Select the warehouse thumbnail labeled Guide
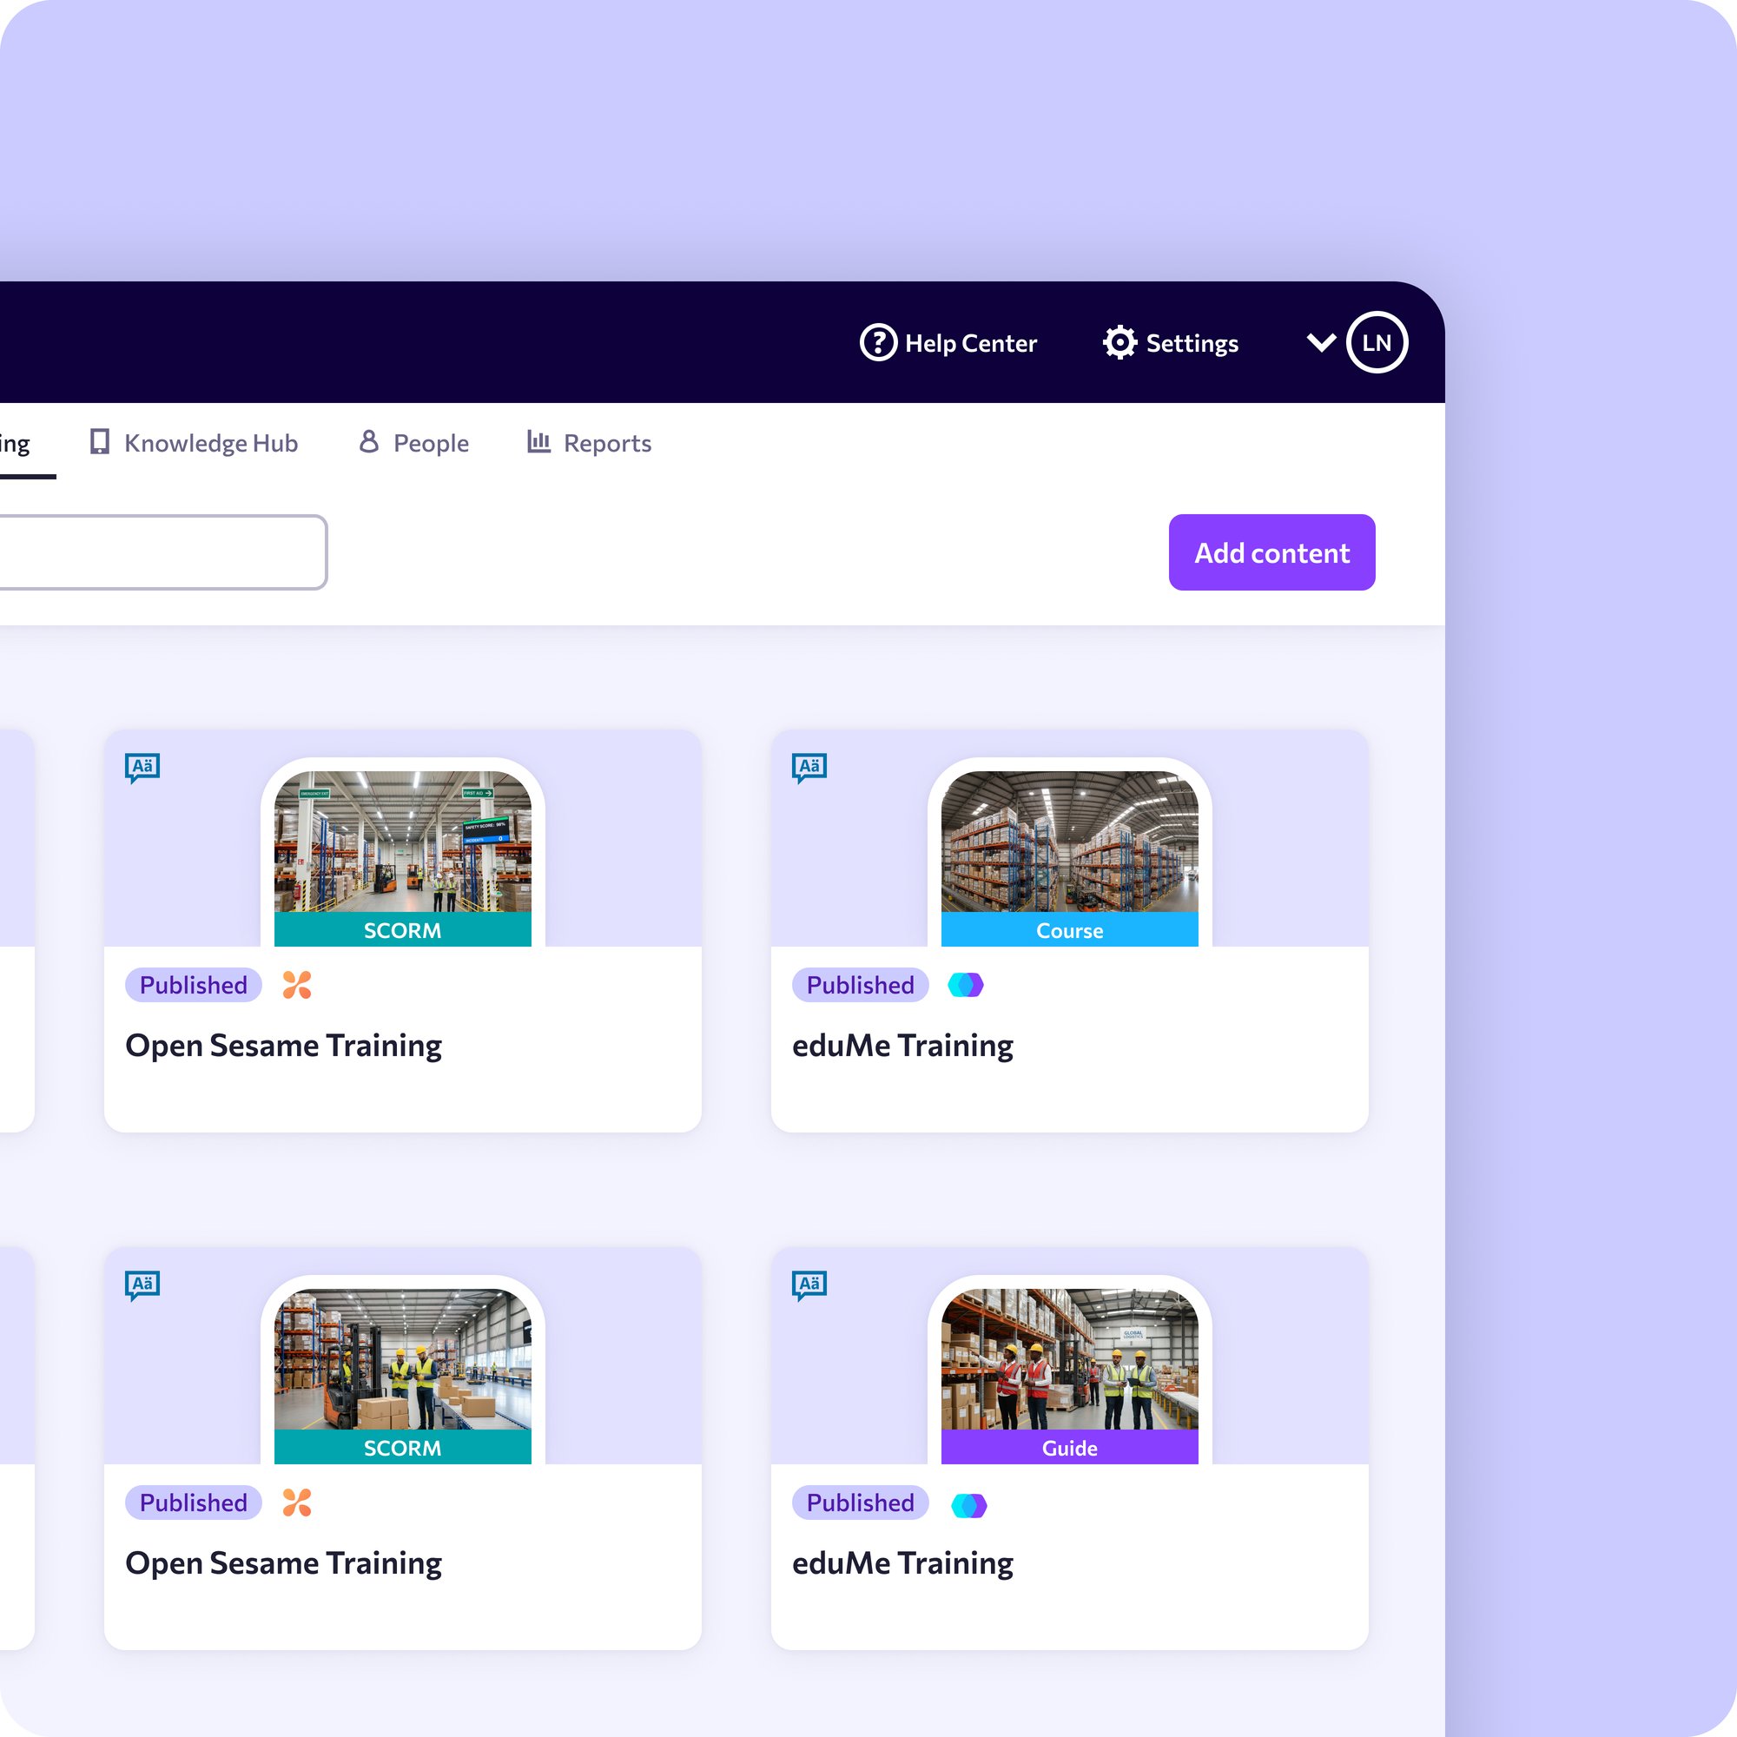Image resolution: width=1737 pixels, height=1737 pixels. [1069, 1359]
